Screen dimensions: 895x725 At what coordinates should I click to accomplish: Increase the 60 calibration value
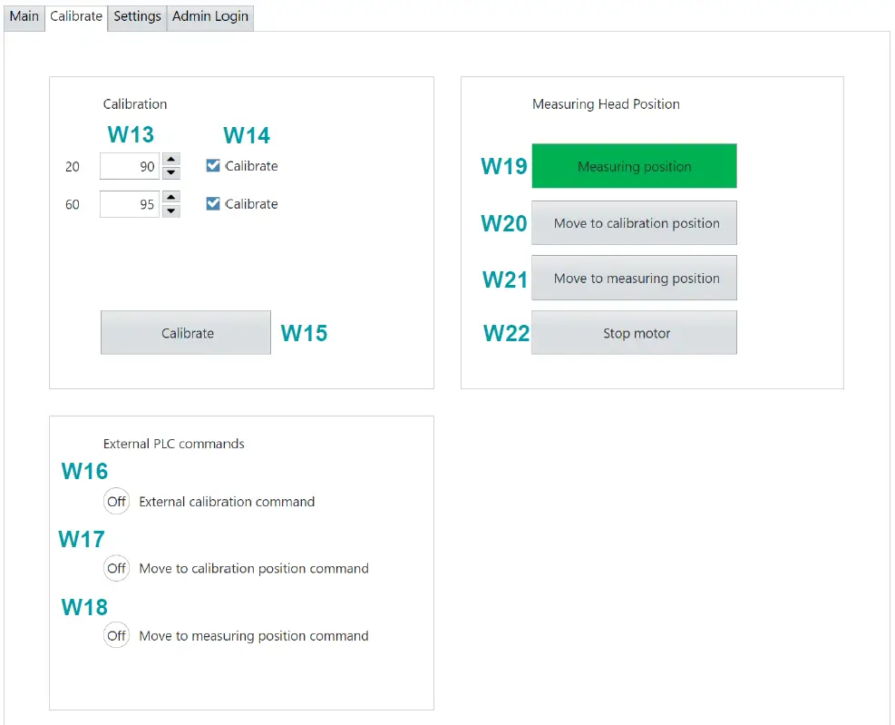coord(170,197)
